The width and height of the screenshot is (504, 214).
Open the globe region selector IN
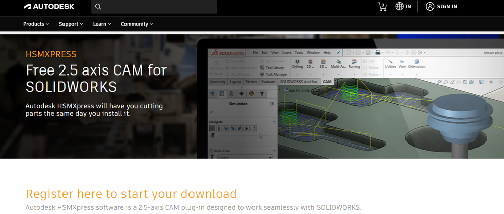pos(403,7)
